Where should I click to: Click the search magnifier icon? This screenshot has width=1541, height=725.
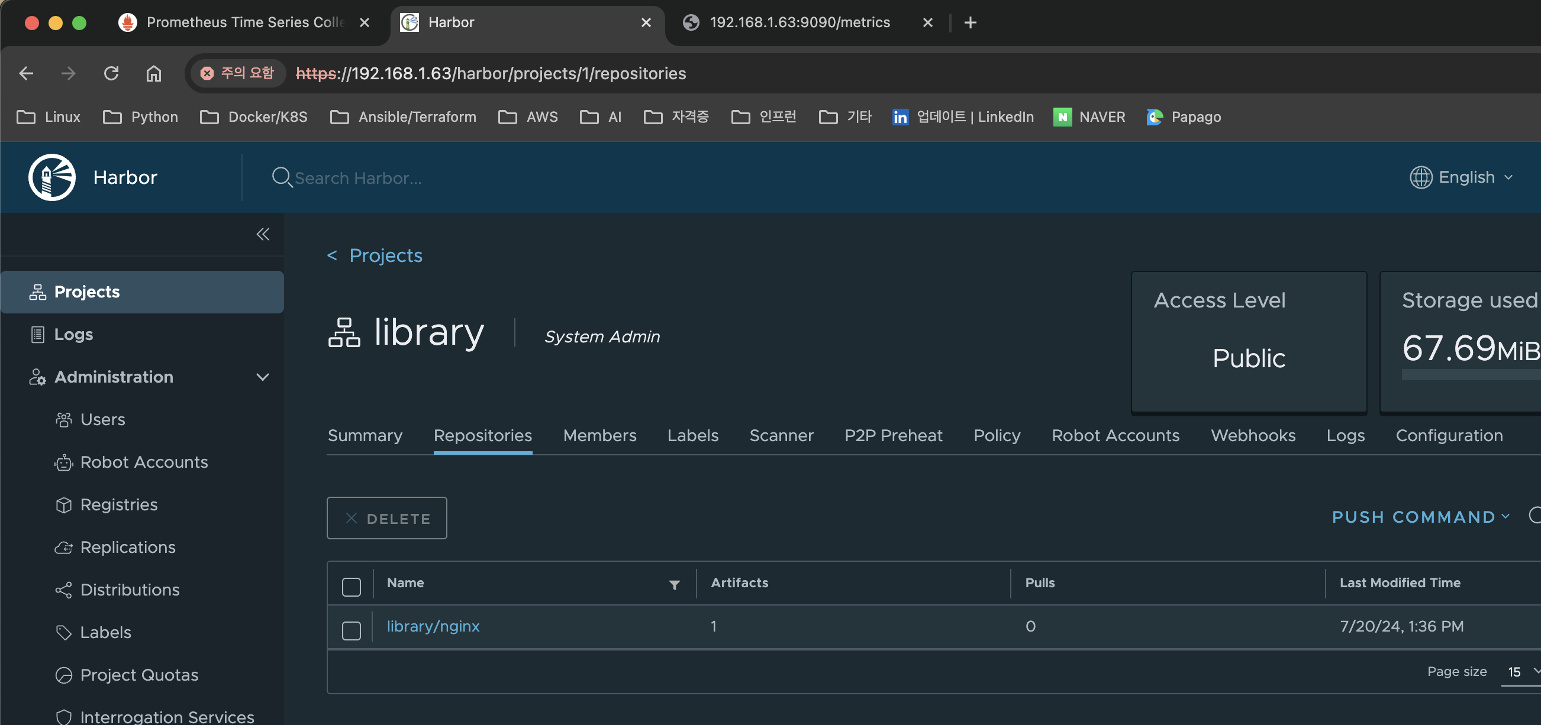coord(282,177)
